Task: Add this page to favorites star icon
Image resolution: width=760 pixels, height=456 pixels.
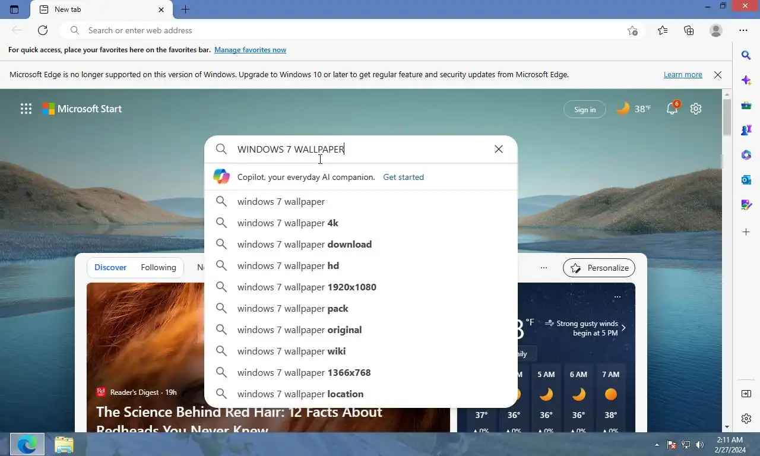Action: coord(633,30)
